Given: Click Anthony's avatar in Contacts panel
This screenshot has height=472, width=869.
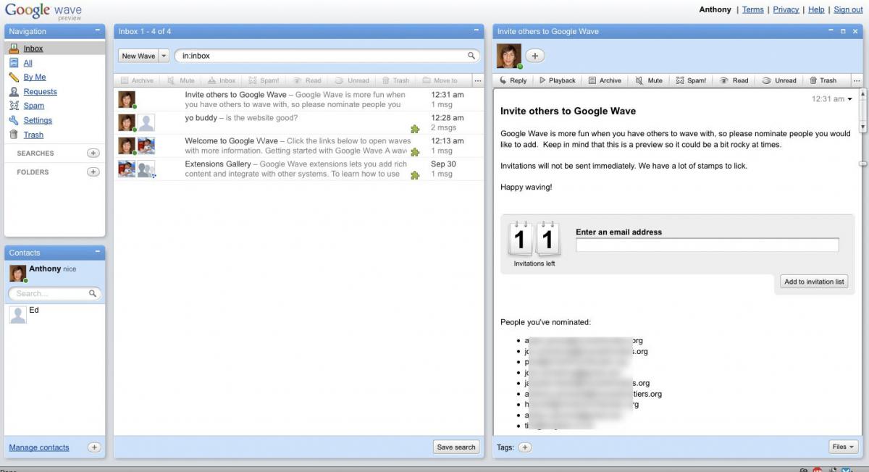Looking at the screenshot, I should [17, 273].
